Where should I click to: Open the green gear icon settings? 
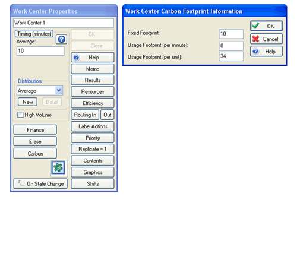point(58,167)
